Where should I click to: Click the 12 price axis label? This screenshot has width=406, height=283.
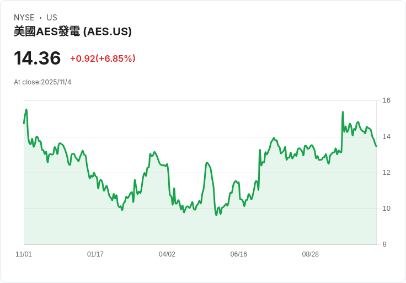[x=386, y=173]
